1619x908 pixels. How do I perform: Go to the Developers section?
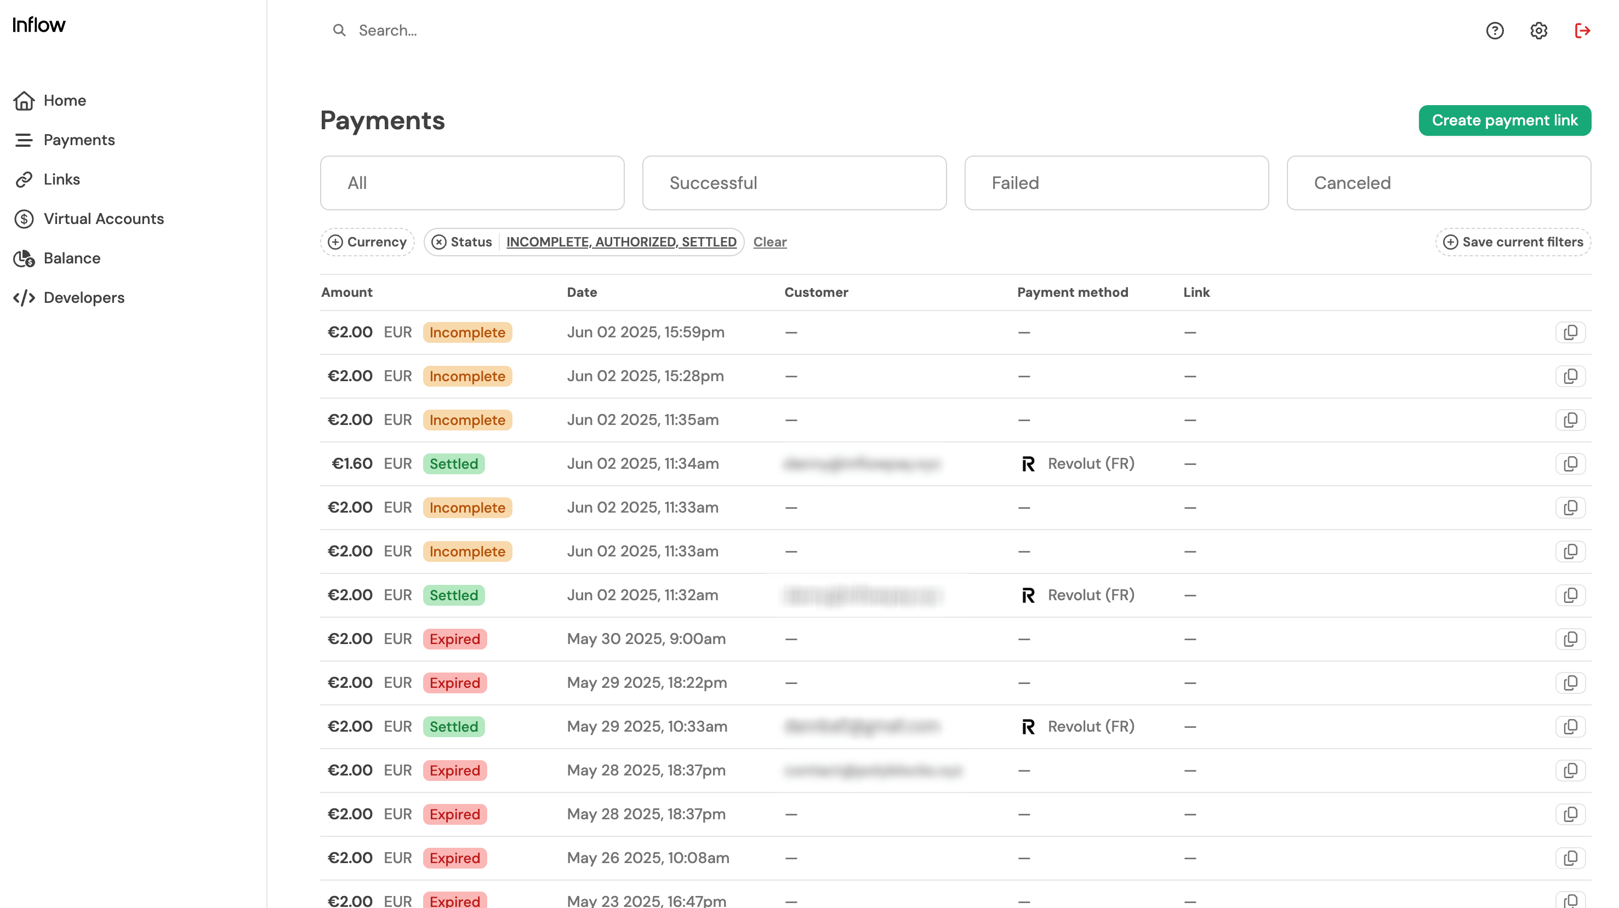(x=84, y=297)
